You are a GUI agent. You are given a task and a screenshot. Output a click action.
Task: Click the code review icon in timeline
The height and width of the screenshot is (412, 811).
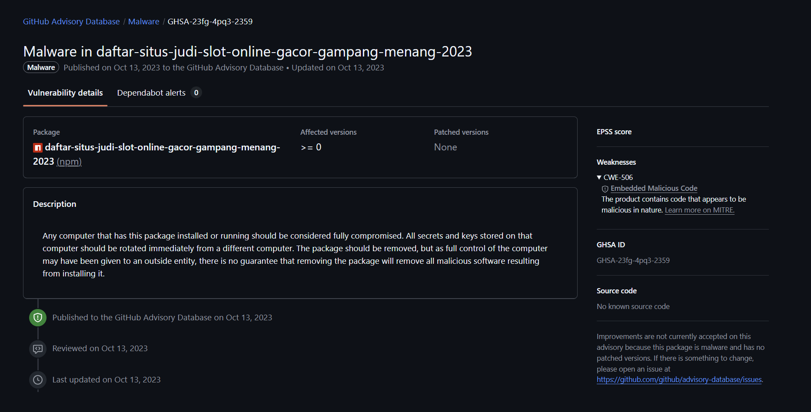pyautogui.click(x=38, y=349)
